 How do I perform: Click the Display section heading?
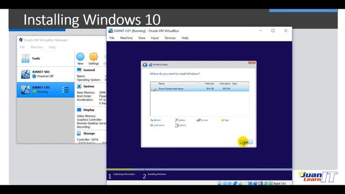coord(89,110)
